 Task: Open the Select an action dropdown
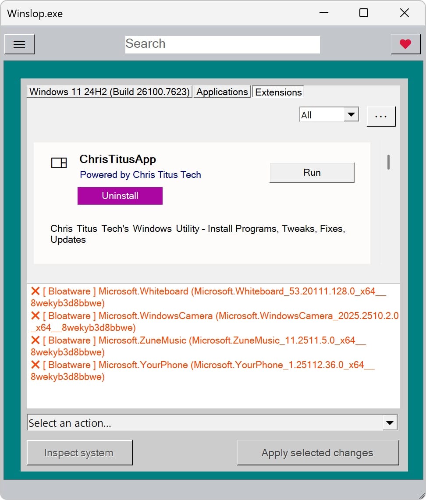coord(213,423)
